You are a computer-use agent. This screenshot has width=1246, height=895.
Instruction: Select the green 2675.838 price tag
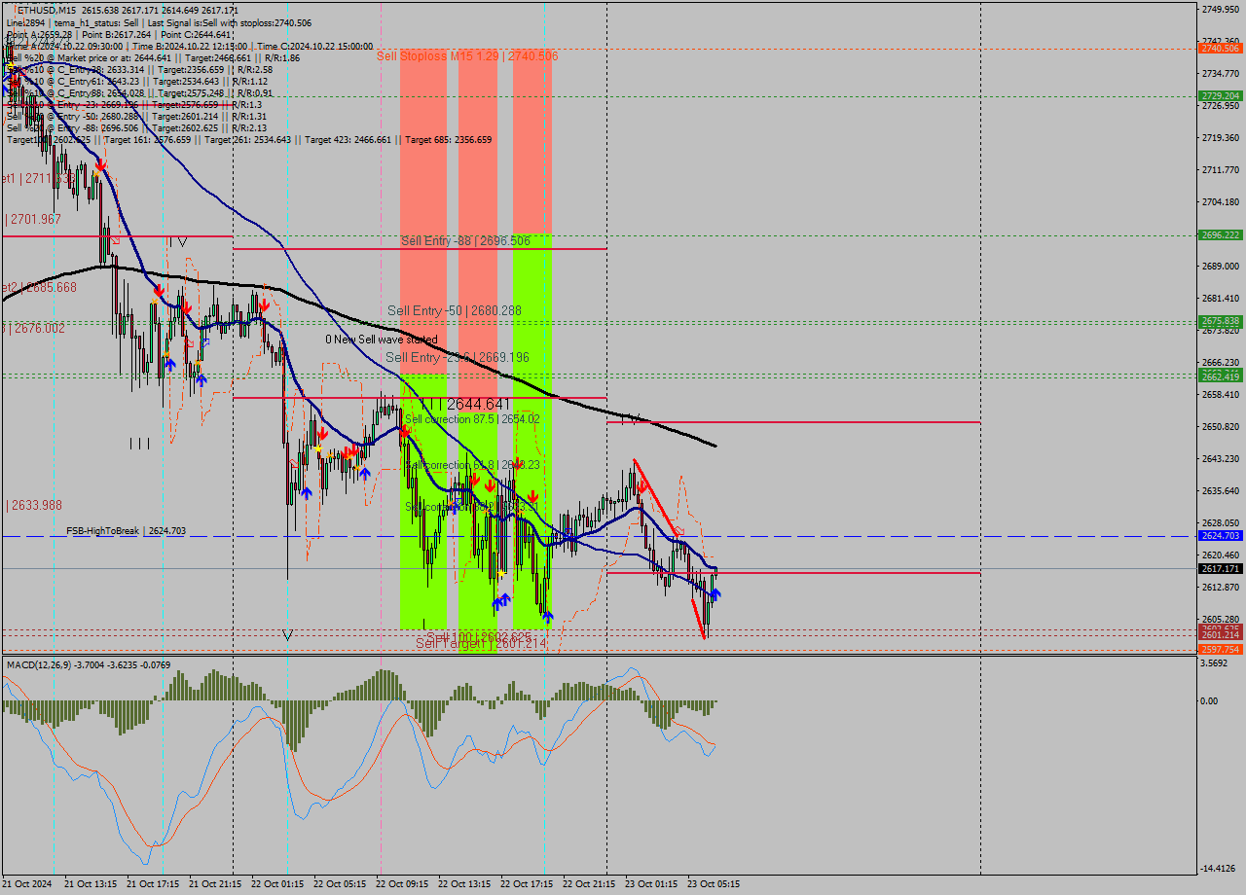click(x=1220, y=320)
